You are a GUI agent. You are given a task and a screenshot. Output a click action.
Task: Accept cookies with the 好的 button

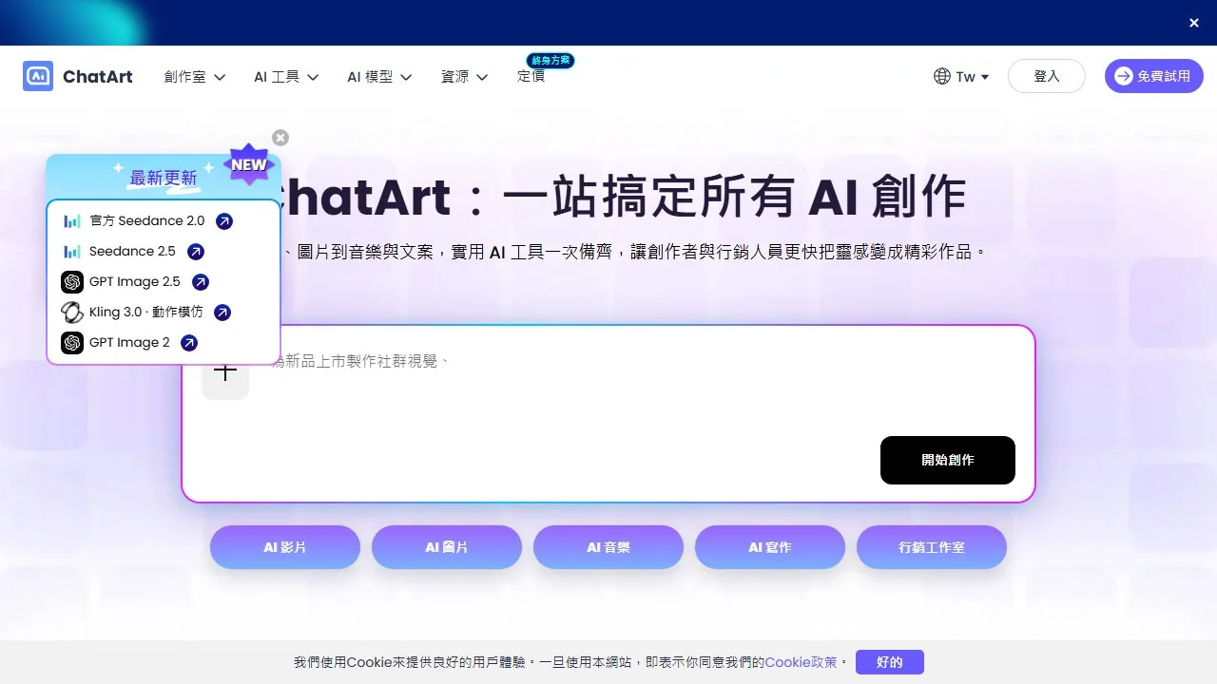click(x=890, y=662)
